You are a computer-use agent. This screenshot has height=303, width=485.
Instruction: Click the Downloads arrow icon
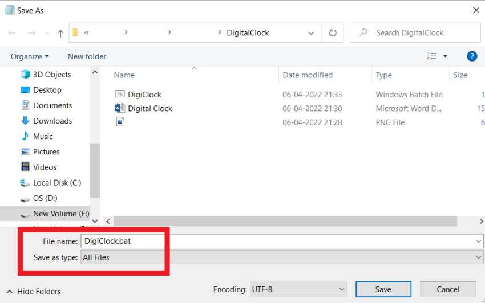coord(25,120)
